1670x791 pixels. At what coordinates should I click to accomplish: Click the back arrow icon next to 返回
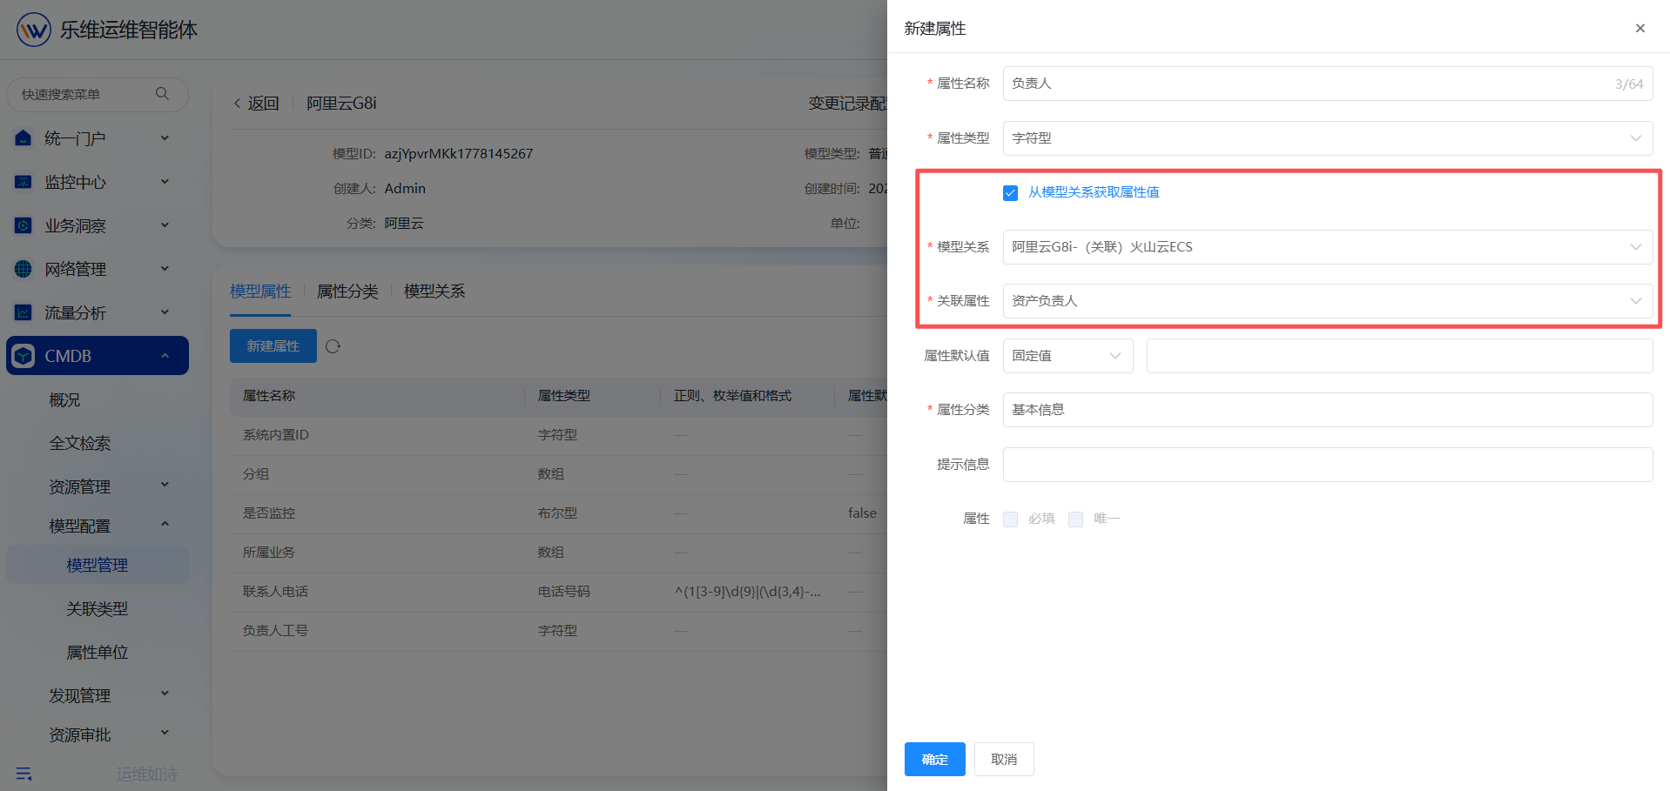237,104
